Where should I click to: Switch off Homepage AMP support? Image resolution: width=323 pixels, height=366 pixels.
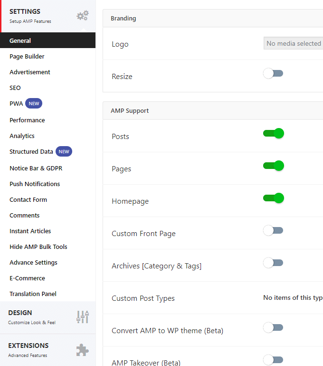(x=274, y=198)
